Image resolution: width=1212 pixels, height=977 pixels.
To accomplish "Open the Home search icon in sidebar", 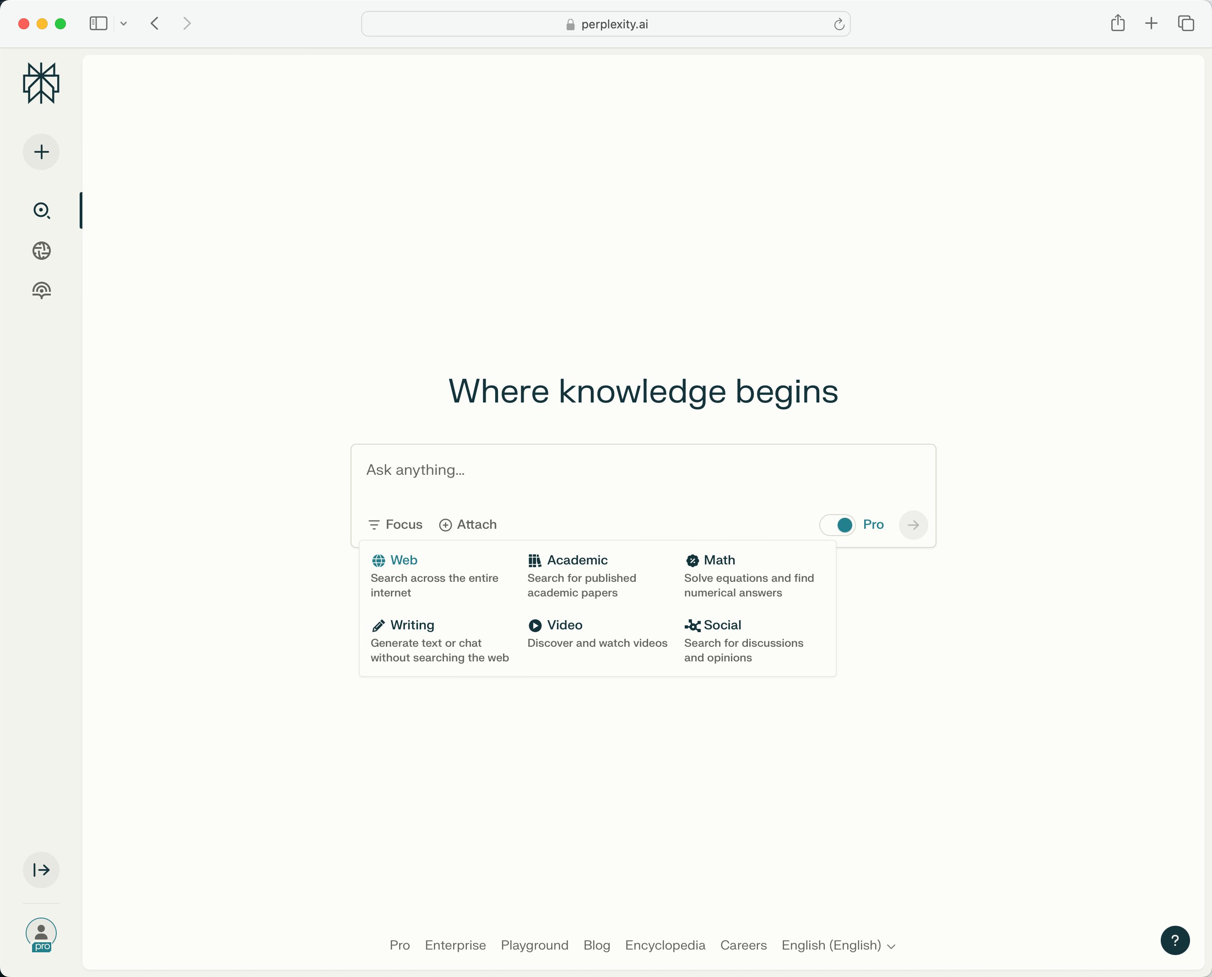I will (42, 210).
